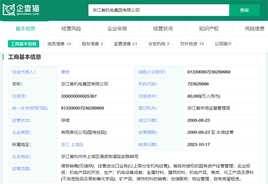Click the green 查询 search button

click(x=244, y=10)
